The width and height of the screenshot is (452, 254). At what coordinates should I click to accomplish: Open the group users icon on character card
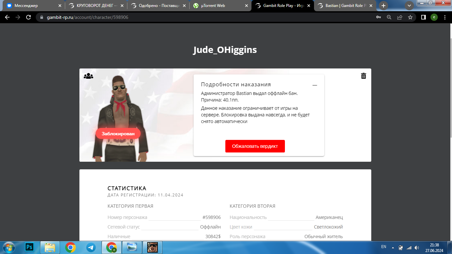(88, 76)
